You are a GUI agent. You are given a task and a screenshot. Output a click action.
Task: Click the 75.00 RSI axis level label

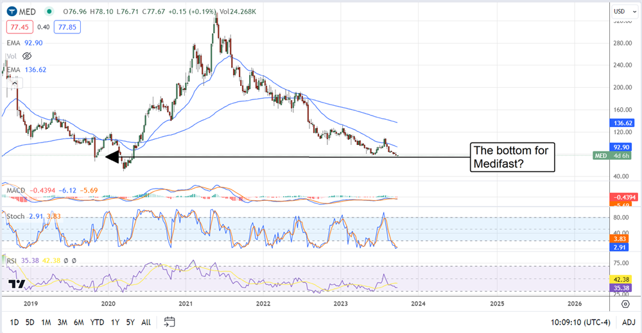click(621, 263)
